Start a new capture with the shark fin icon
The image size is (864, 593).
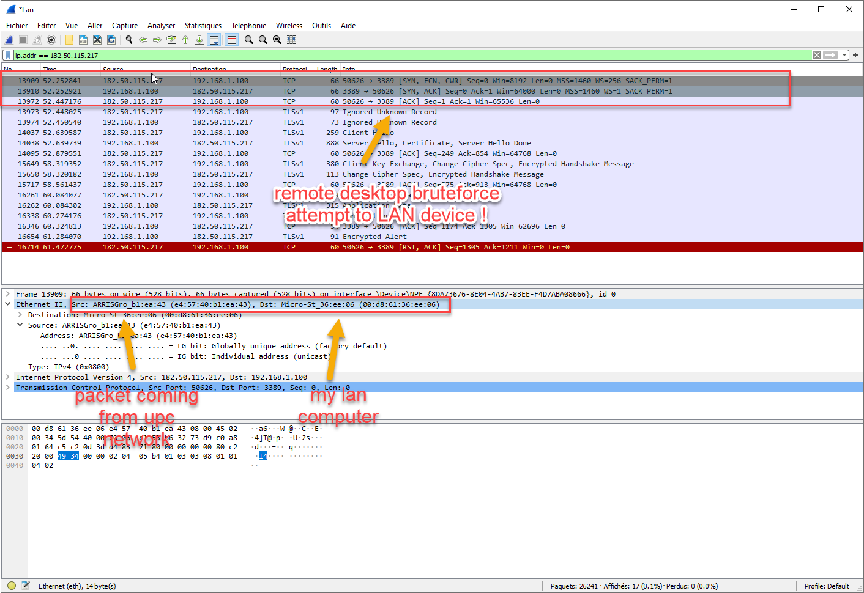9,39
